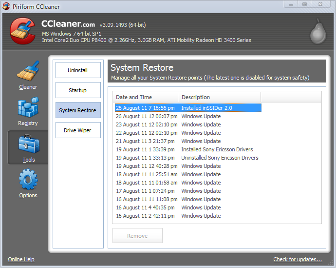The width and height of the screenshot is (336, 268).
Task: Select the System Restore tab
Action: click(x=78, y=110)
